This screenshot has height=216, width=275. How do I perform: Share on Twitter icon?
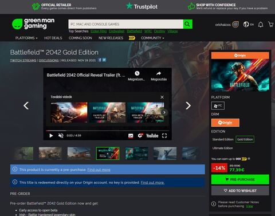point(104,60)
